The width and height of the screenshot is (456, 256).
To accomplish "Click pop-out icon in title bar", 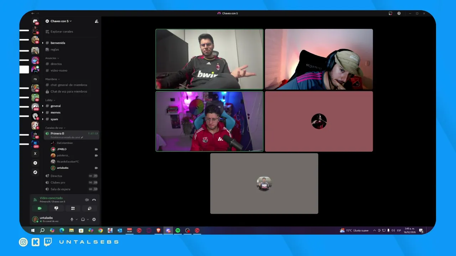I will coord(390,14).
